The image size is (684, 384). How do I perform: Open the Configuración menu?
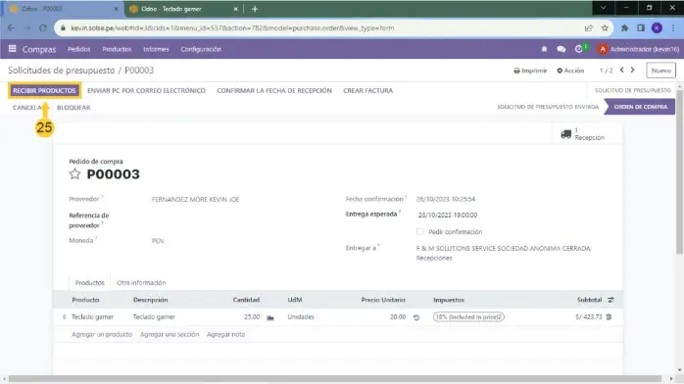point(201,49)
